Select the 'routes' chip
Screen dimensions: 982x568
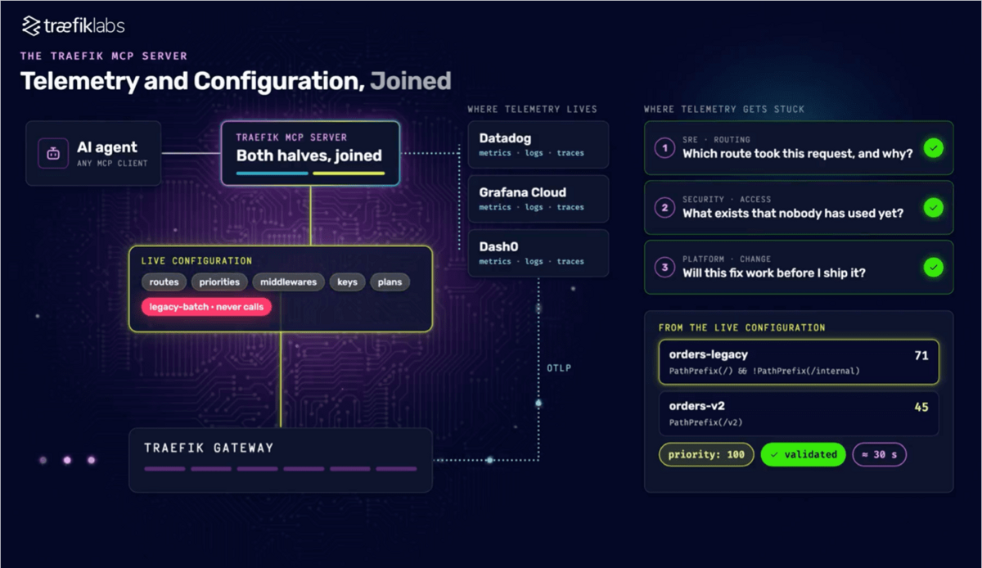pos(164,282)
